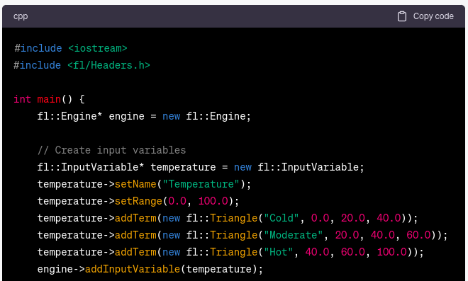Screen dimensions: 468x281
Task: Click the clipboard icon in the code header
Action: 402,16
